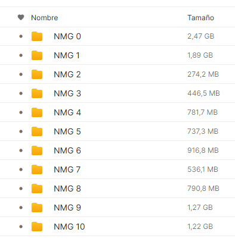Toggle favorite dot for NMG 8
The width and height of the screenshot is (235, 248).
coord(21,189)
